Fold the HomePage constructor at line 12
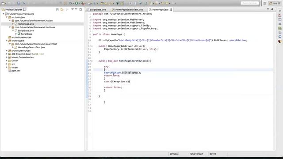The width and height of the screenshot is (283, 159). click(92, 46)
